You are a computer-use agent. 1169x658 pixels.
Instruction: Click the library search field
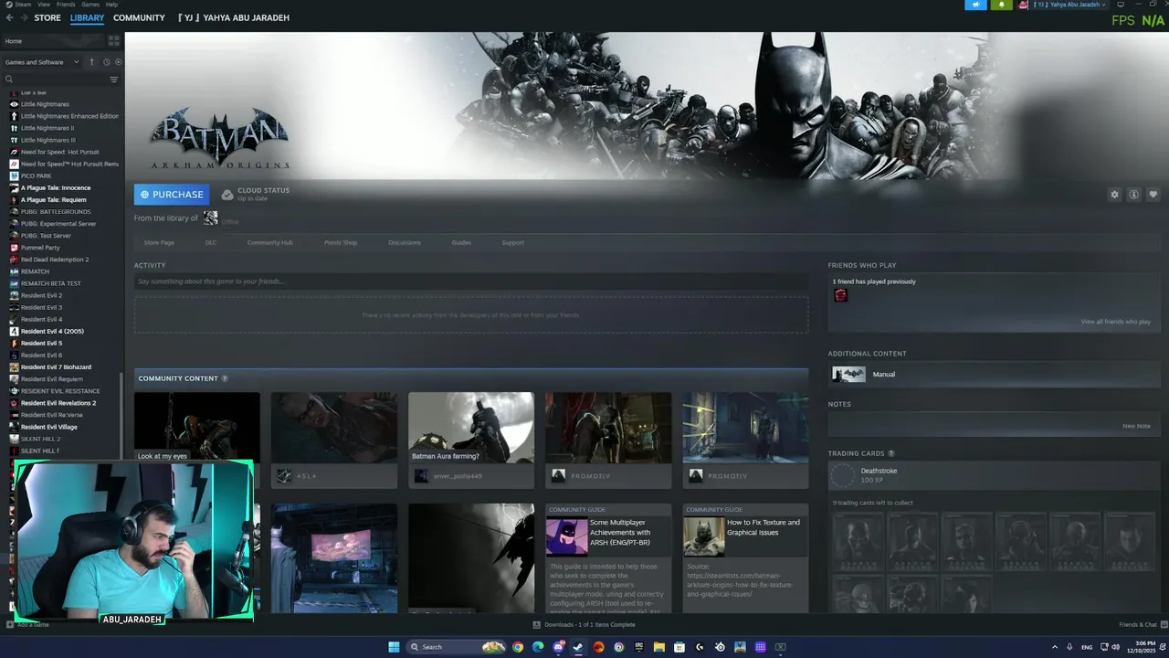(55, 80)
